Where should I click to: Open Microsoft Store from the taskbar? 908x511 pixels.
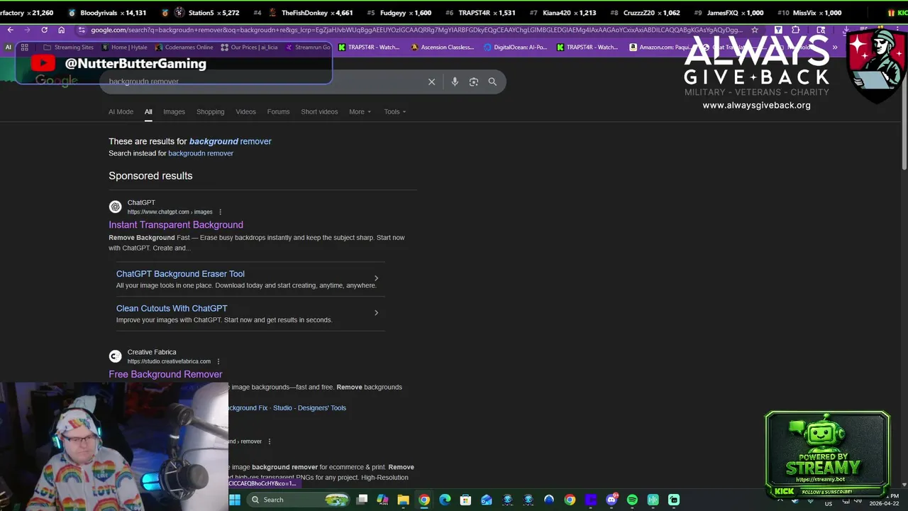pyautogui.click(x=465, y=500)
